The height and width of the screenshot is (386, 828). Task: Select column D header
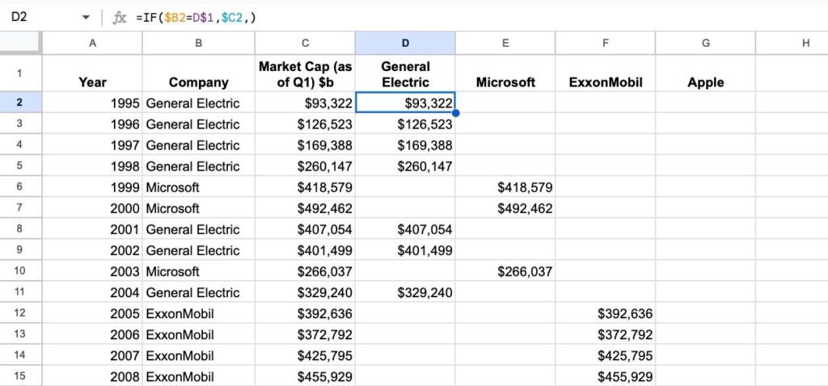(x=405, y=44)
